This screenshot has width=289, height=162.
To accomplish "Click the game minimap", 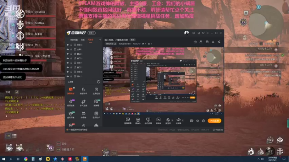I will tap(267, 23).
